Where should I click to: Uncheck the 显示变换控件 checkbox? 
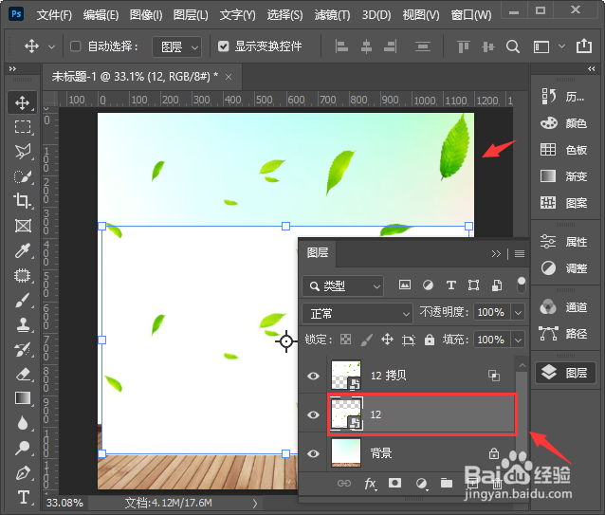tap(224, 46)
